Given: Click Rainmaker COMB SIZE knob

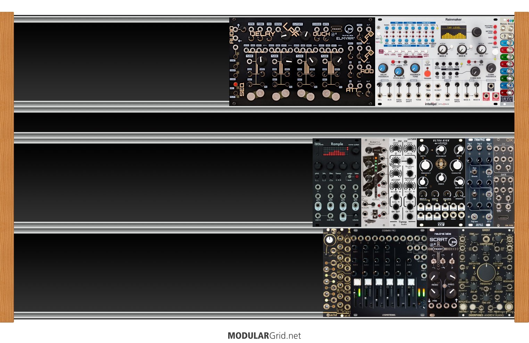Looking at the screenshot, I should point(475,71).
